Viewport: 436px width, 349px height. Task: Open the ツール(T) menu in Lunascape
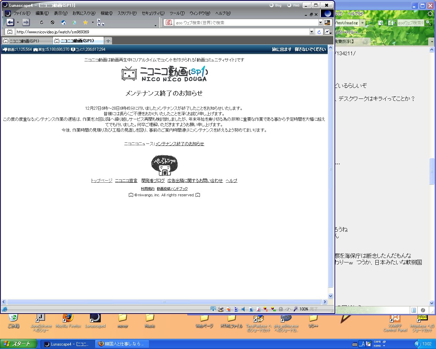pyautogui.click(x=177, y=13)
